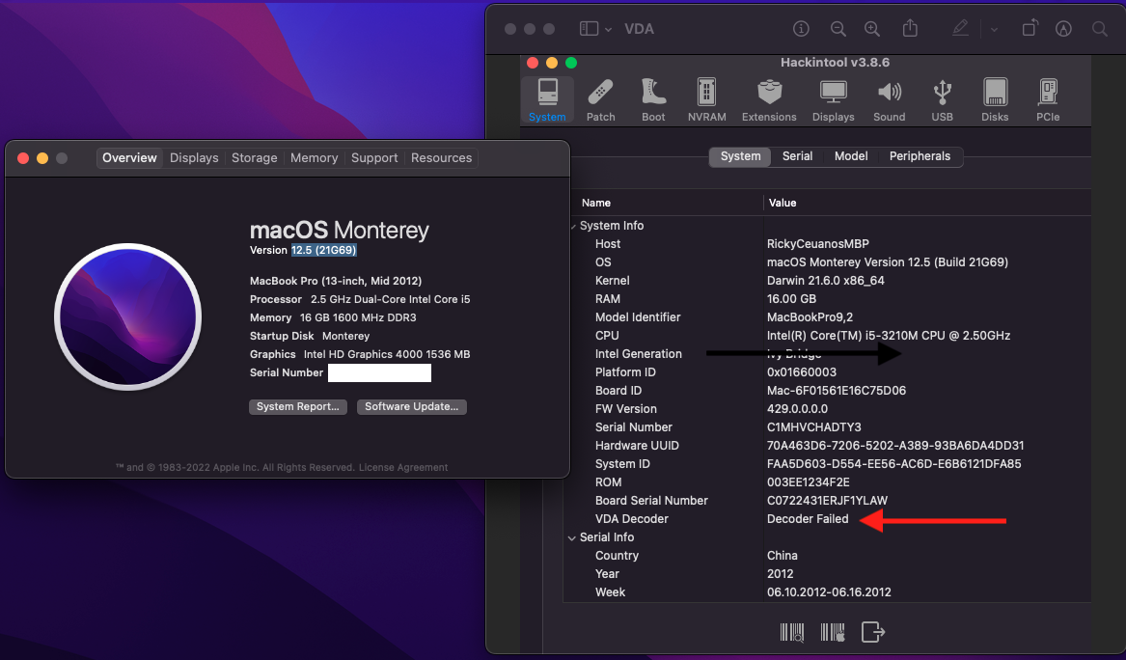
Task: Switch to the Model tab
Action: pyautogui.click(x=851, y=156)
